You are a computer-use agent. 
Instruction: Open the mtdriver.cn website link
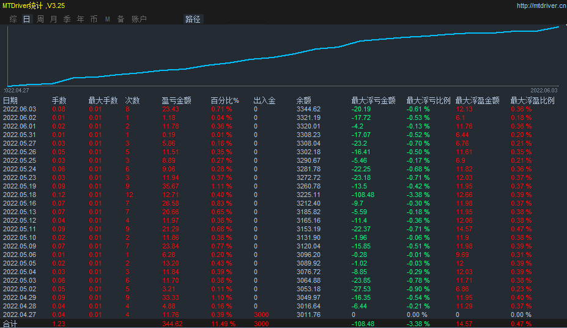pos(541,6)
